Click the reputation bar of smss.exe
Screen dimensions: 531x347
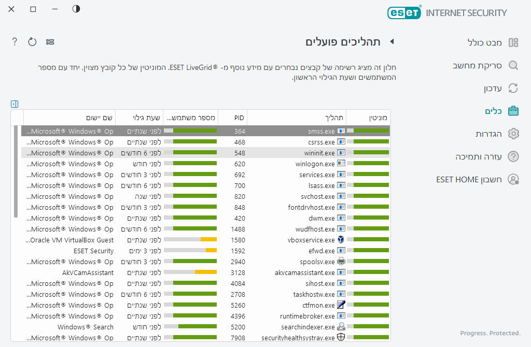click(369, 131)
